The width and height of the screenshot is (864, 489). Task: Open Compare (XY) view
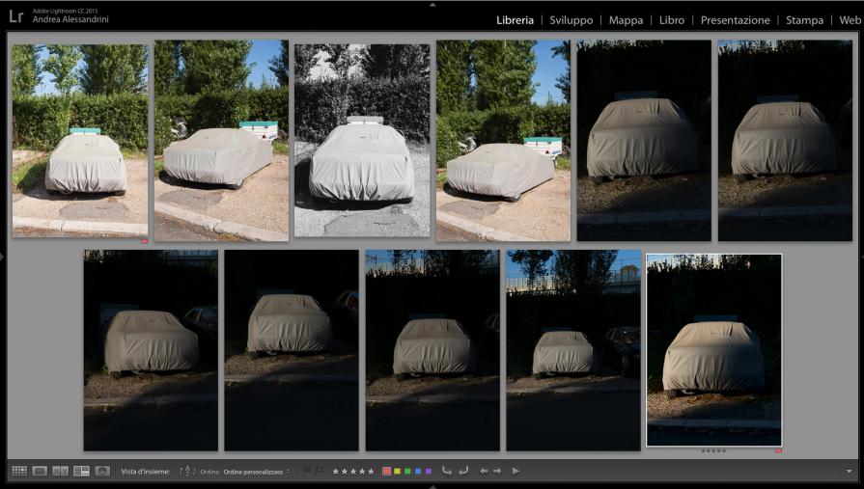pos(60,471)
